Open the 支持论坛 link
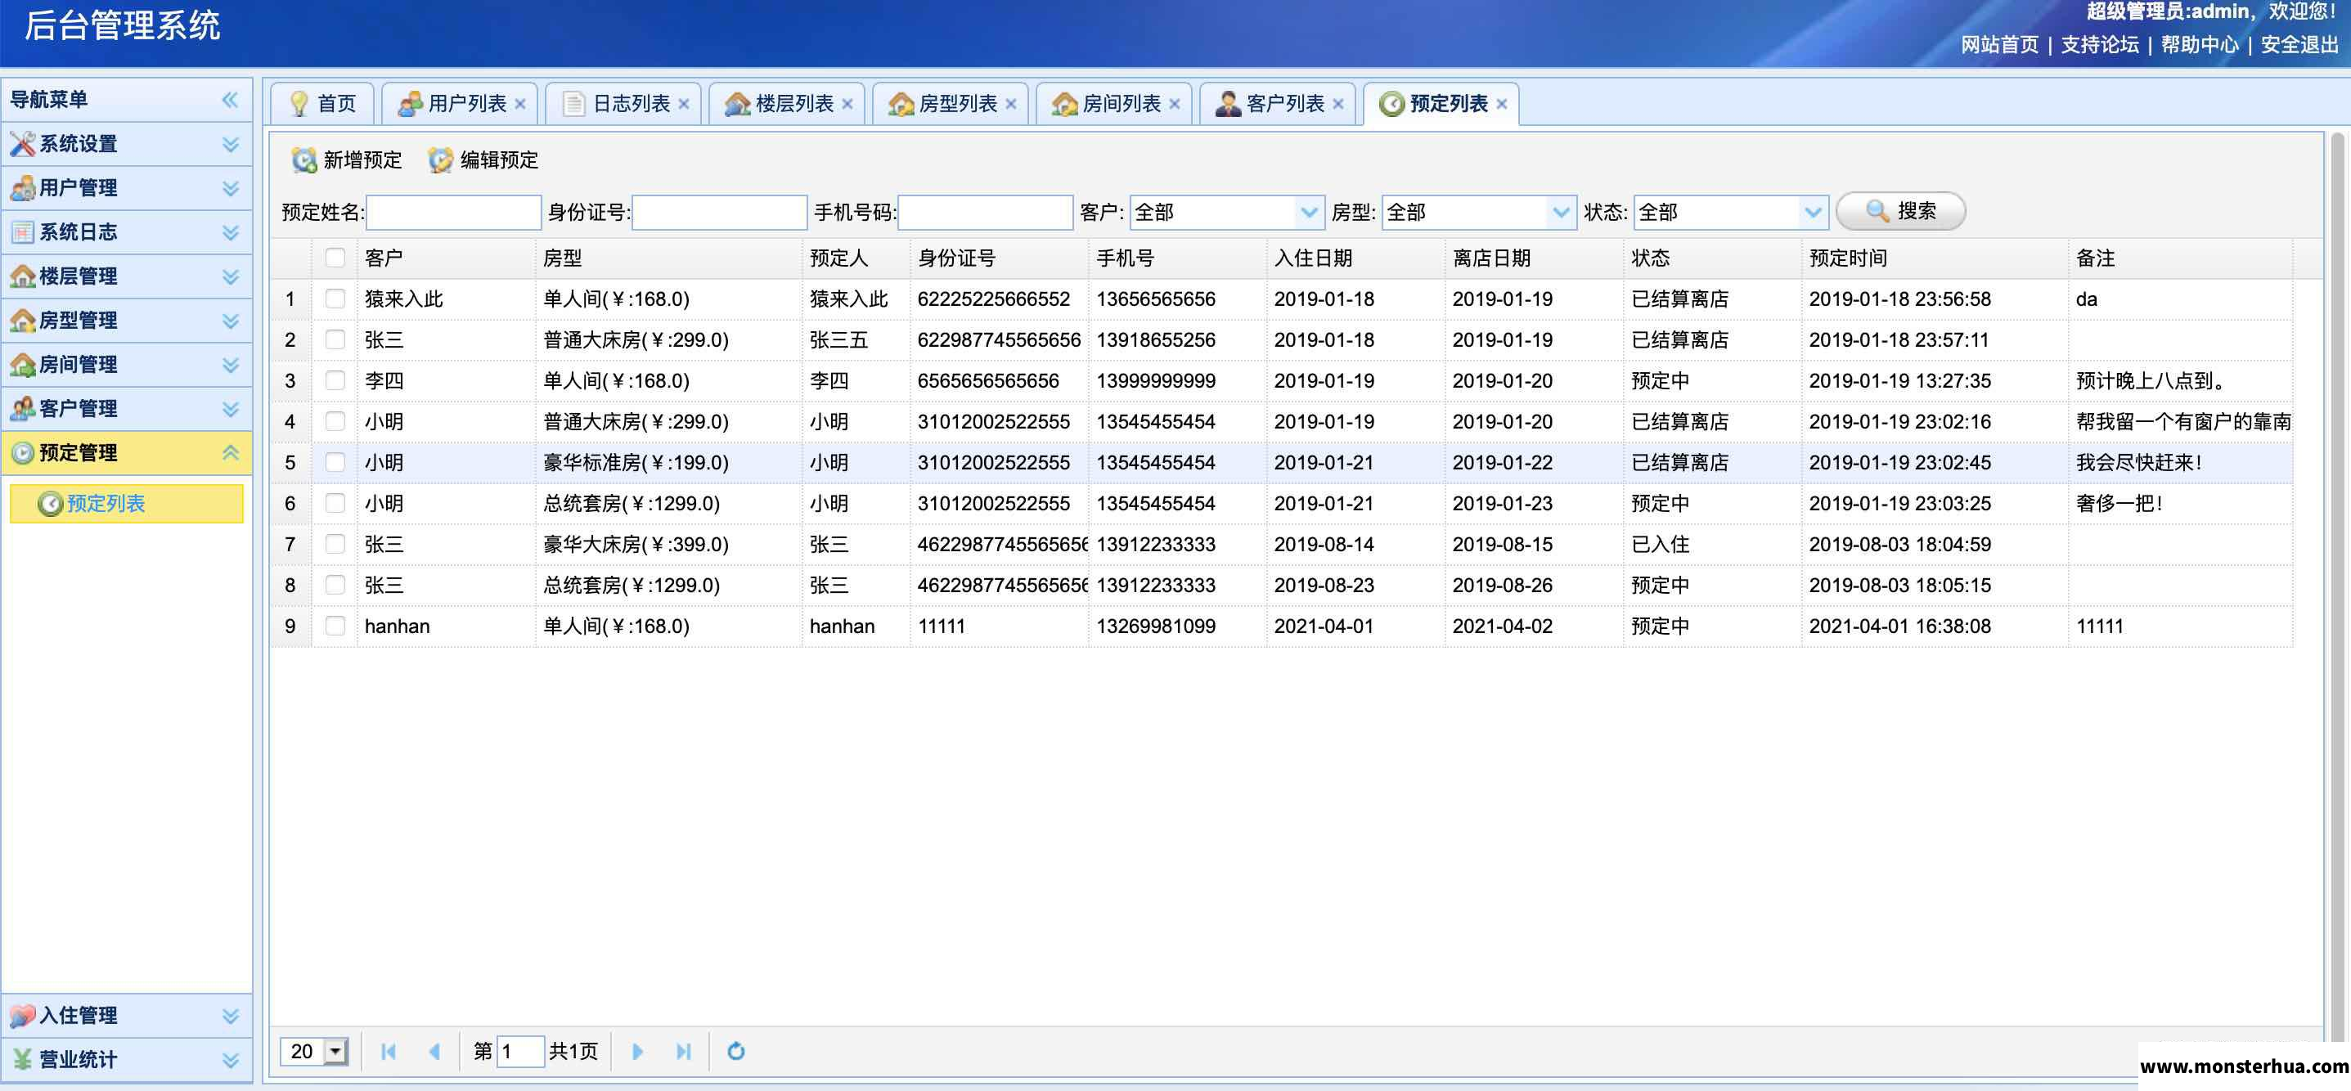This screenshot has width=2351, height=1091. click(x=2099, y=45)
